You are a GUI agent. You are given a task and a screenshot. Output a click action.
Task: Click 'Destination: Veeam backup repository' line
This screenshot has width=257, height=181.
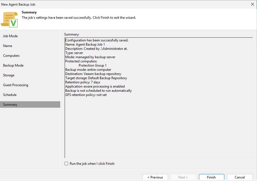pyautogui.click(x=93, y=74)
